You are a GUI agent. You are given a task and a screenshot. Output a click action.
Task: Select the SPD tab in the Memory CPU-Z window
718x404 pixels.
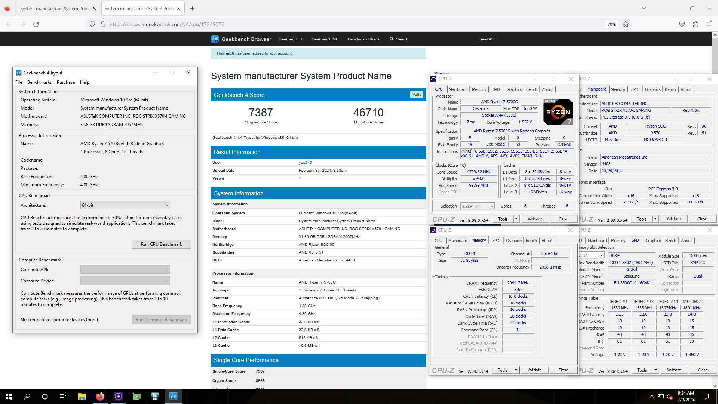click(x=495, y=241)
